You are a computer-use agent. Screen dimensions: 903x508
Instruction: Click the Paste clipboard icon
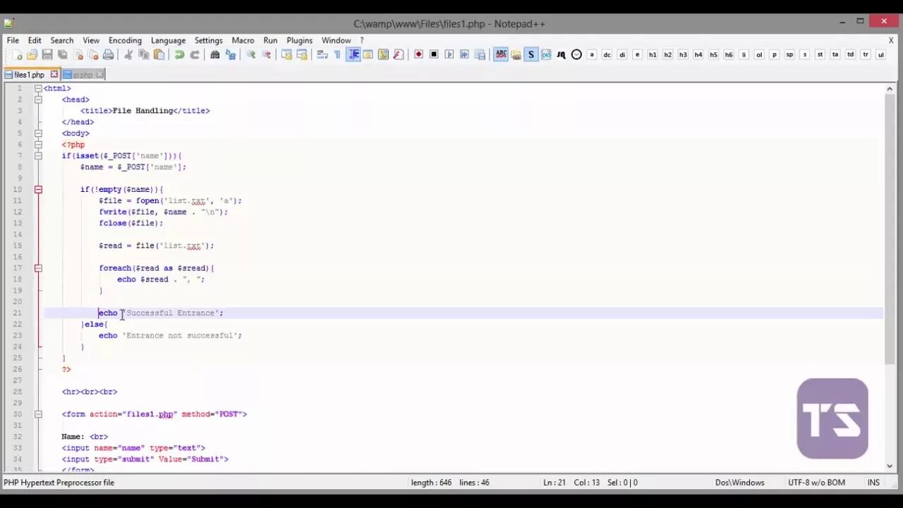click(159, 54)
